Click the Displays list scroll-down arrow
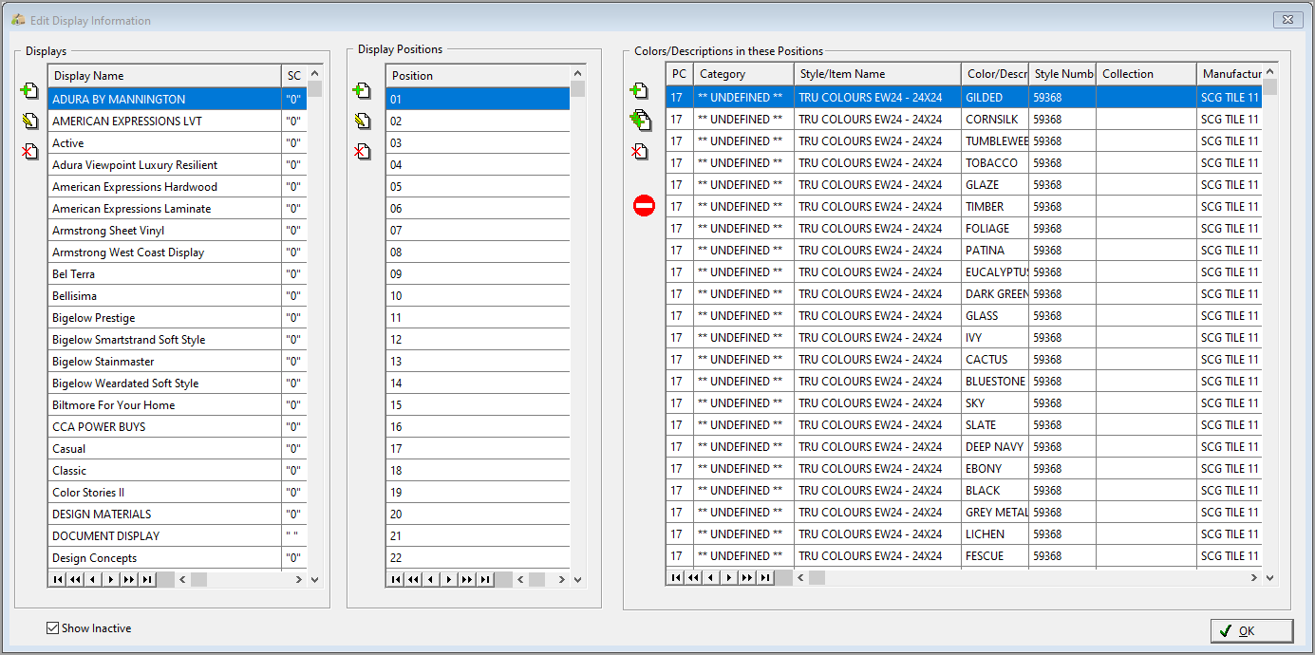Viewport: 1315px width, 655px height. [315, 579]
